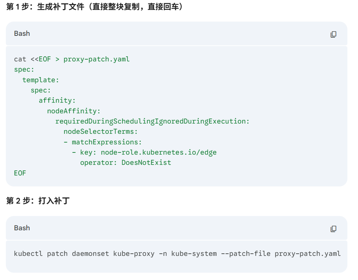Click the '--patch-file' flag in the command
Viewport: 358px width, 280px height.
(245, 254)
